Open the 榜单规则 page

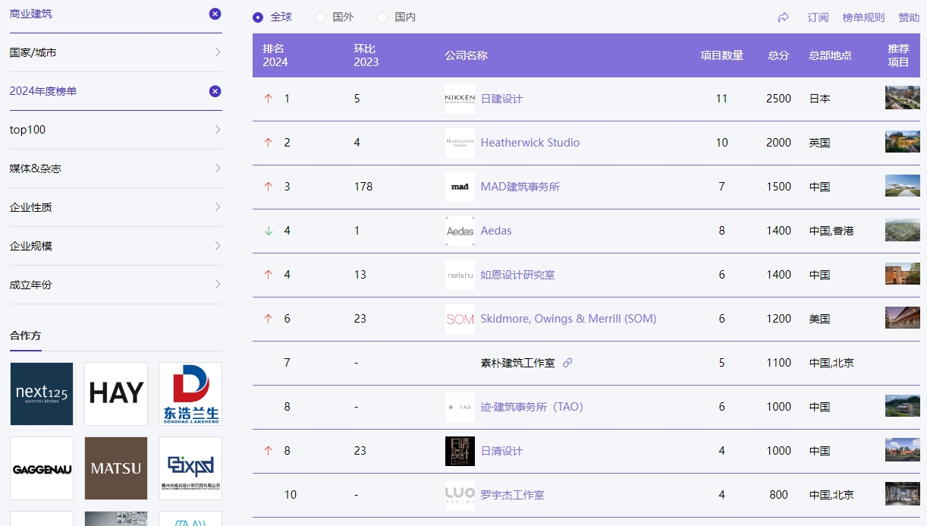[863, 17]
